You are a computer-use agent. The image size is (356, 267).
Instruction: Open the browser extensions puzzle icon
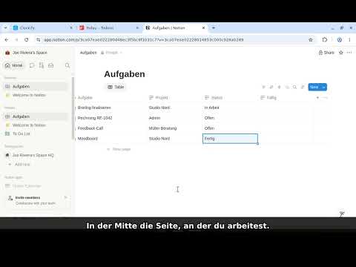click(325, 39)
